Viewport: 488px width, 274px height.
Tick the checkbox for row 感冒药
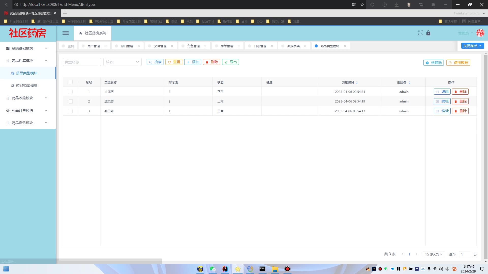click(71, 111)
